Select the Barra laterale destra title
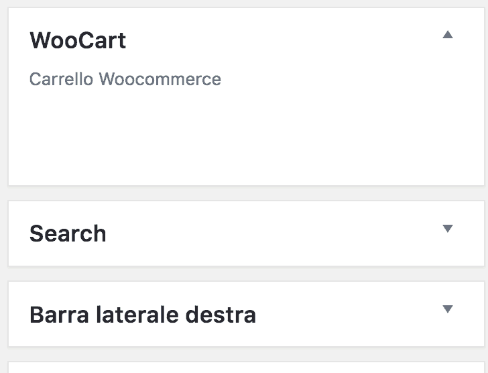The image size is (488, 373). [143, 315]
